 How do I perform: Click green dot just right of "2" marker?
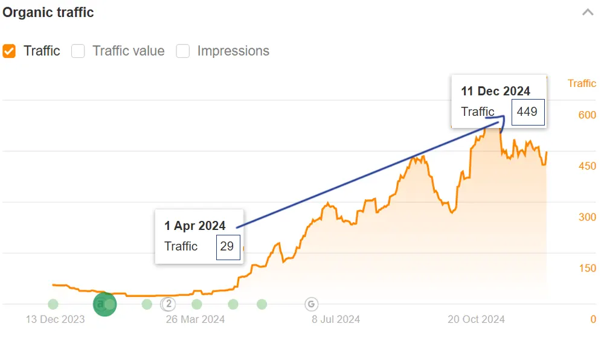point(197,304)
